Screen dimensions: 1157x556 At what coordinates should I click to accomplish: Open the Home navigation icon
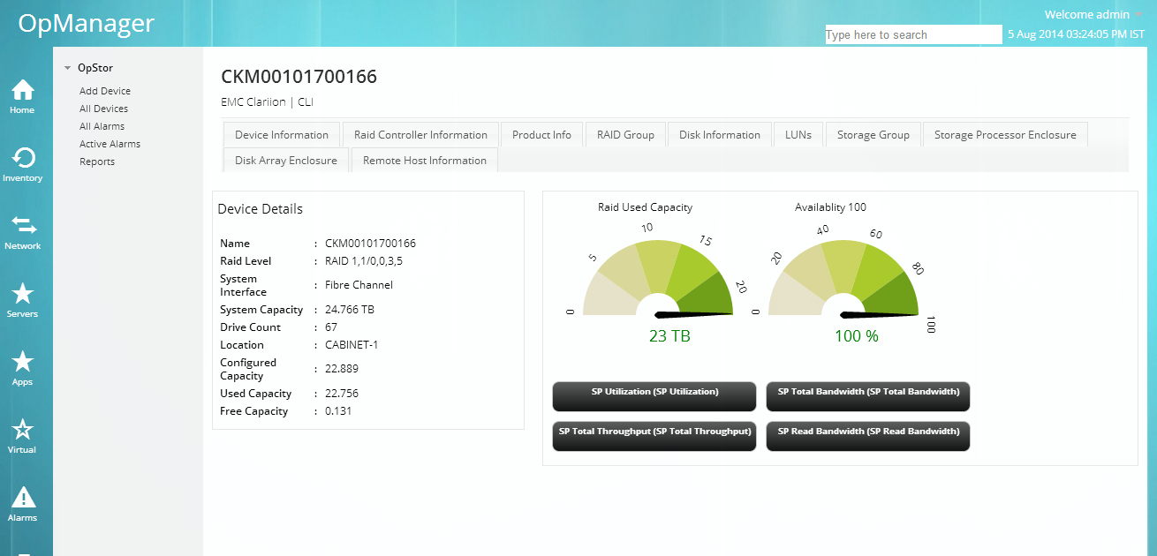click(24, 94)
